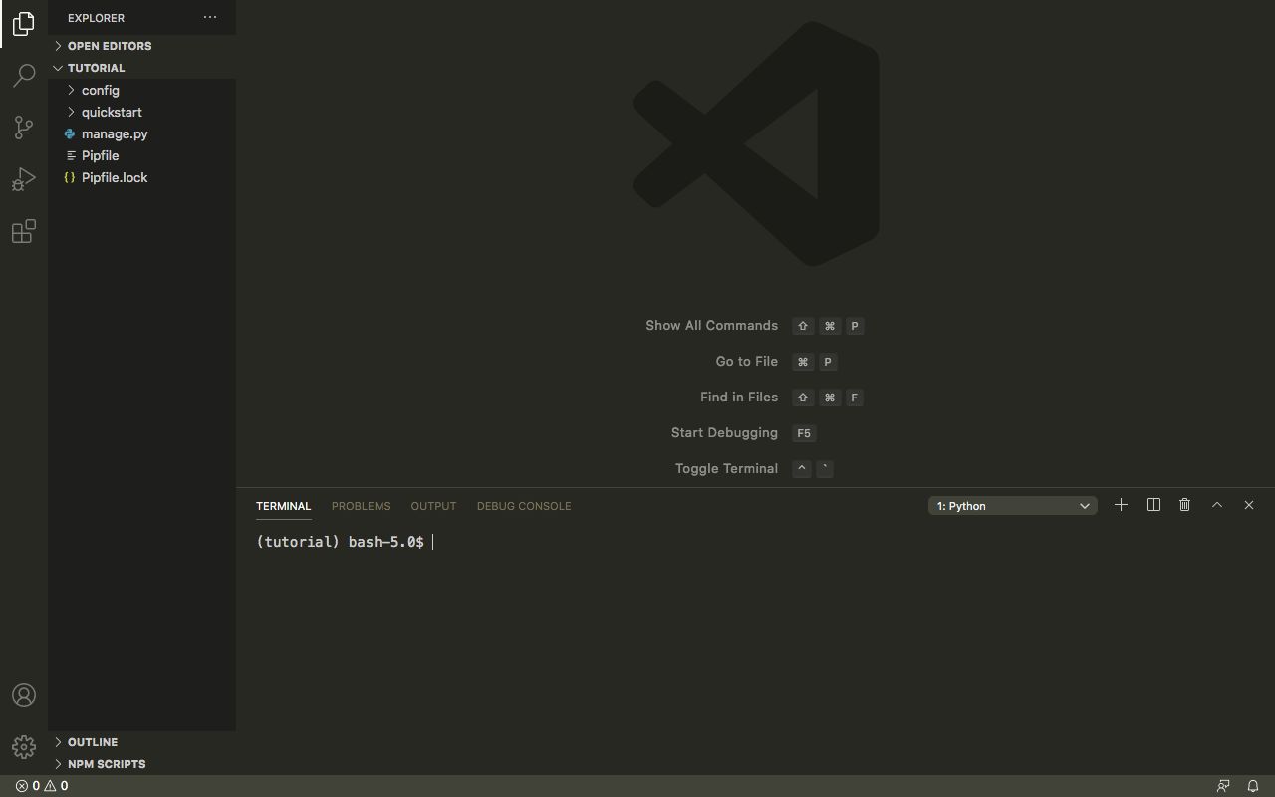Kill terminal with trash icon
This screenshot has height=797, width=1275.
point(1184,505)
